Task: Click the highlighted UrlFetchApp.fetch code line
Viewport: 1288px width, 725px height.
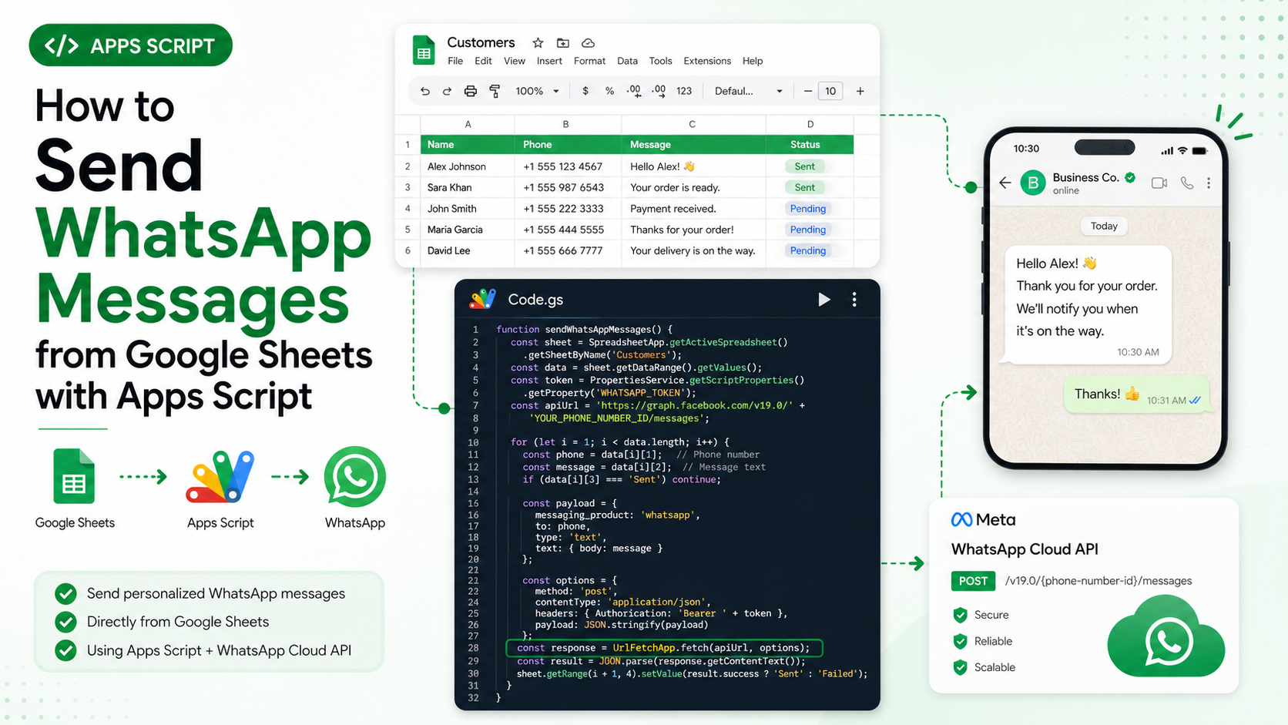Action: tap(664, 648)
